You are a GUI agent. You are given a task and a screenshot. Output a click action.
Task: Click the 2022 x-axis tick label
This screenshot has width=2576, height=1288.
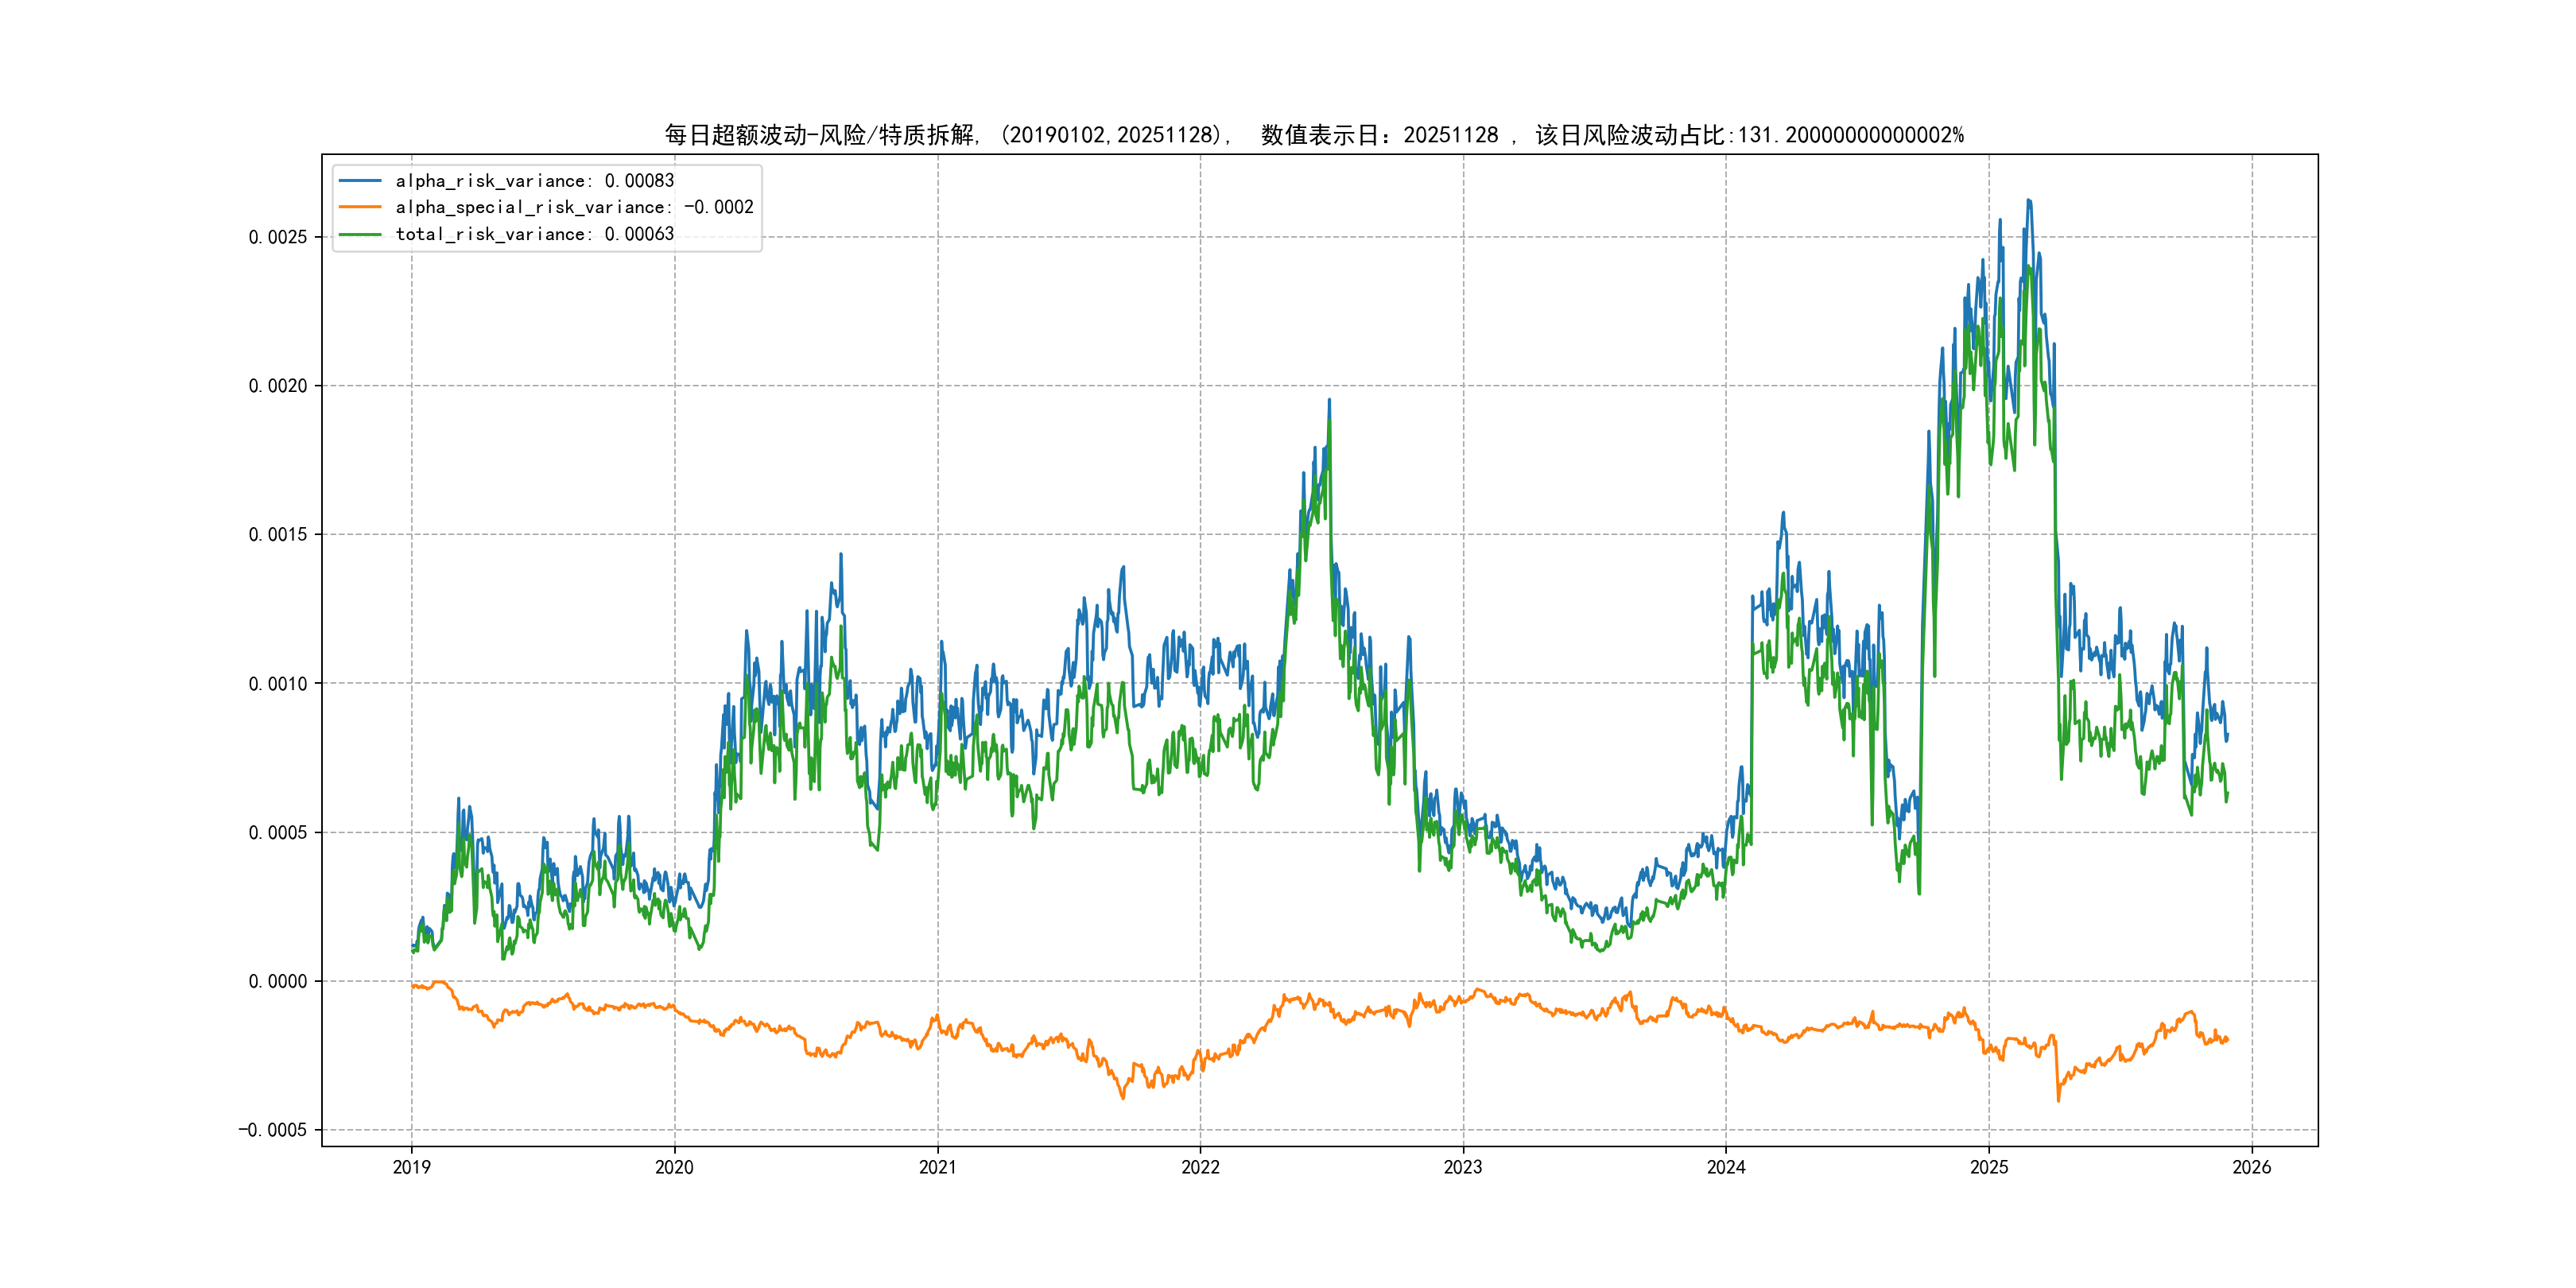pyautogui.click(x=1200, y=1167)
